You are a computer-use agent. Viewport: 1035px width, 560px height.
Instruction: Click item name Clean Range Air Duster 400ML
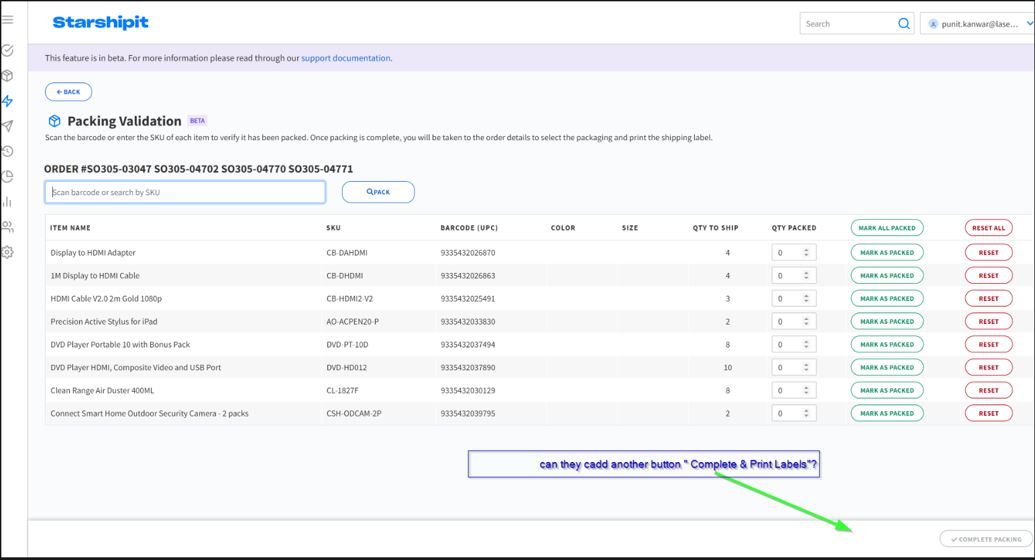click(x=103, y=390)
